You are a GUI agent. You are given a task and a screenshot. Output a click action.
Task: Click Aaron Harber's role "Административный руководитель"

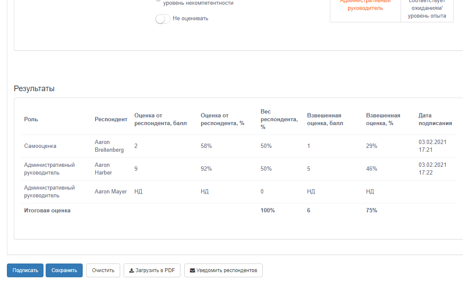(49, 169)
